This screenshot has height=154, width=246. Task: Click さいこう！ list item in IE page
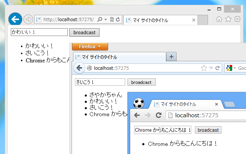tap(37, 53)
